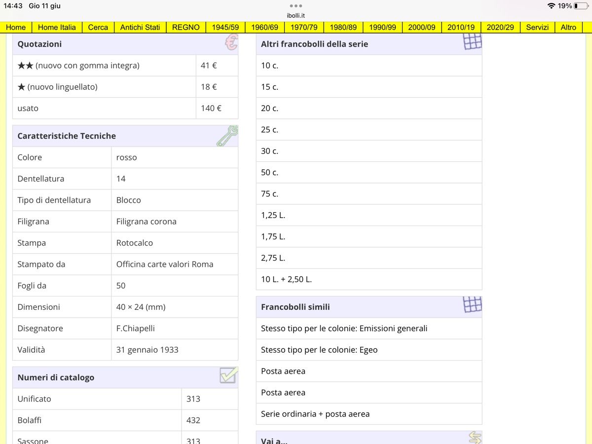Tap the battery indicator in status bar
Image resolution: width=592 pixels, height=444 pixels.
[x=581, y=6]
